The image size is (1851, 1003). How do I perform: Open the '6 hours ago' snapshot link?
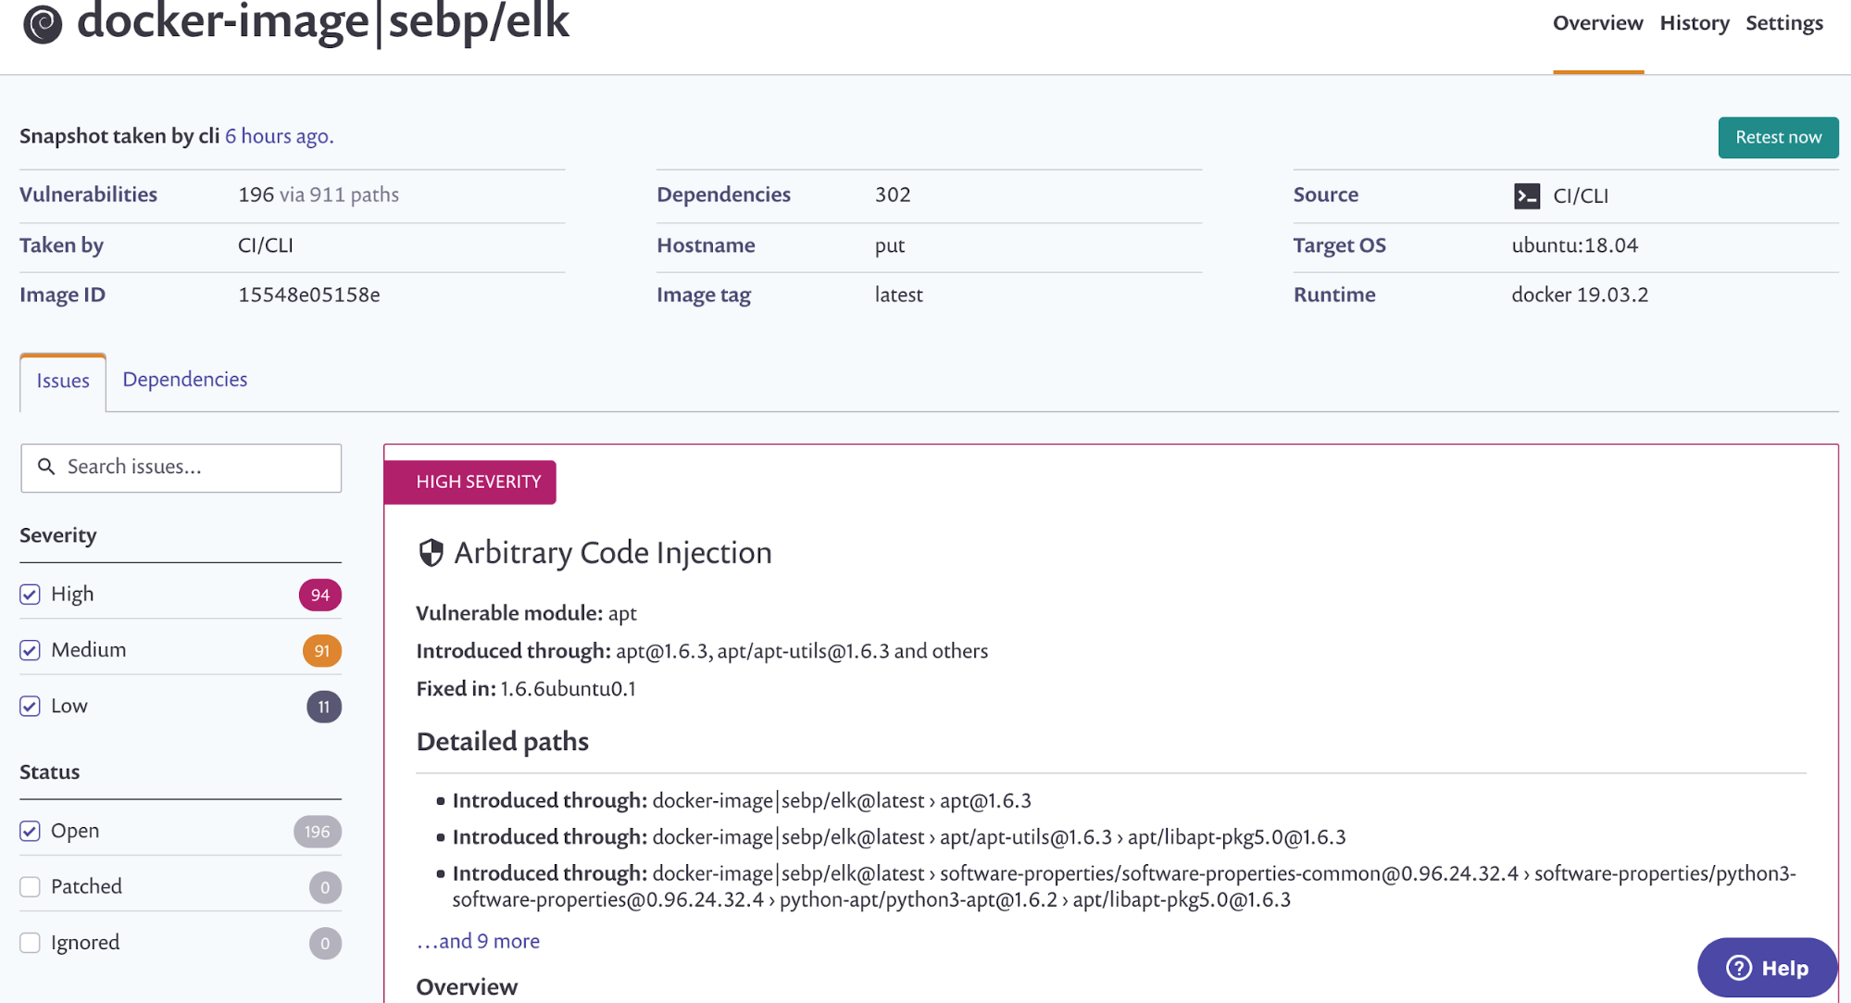[279, 136]
